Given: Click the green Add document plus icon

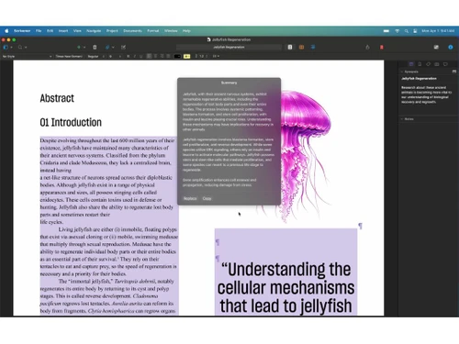Looking at the screenshot, I should click(x=79, y=48).
